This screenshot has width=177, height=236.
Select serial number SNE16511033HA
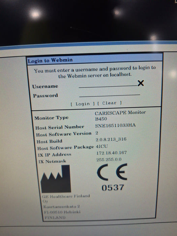point(115,125)
